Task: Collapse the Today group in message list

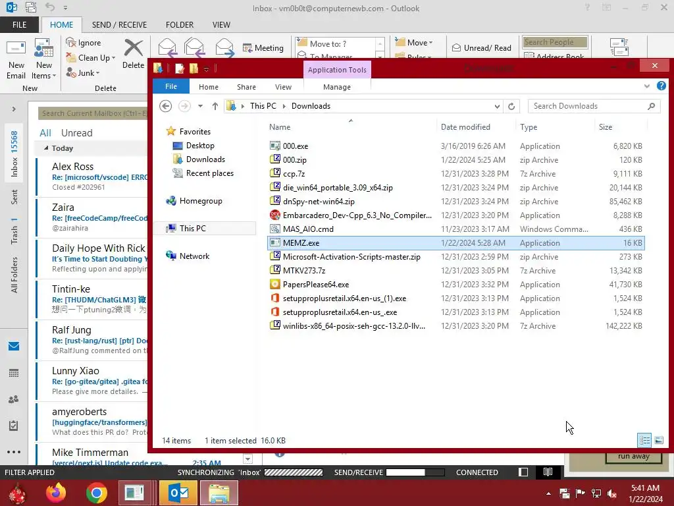Action: (46, 148)
